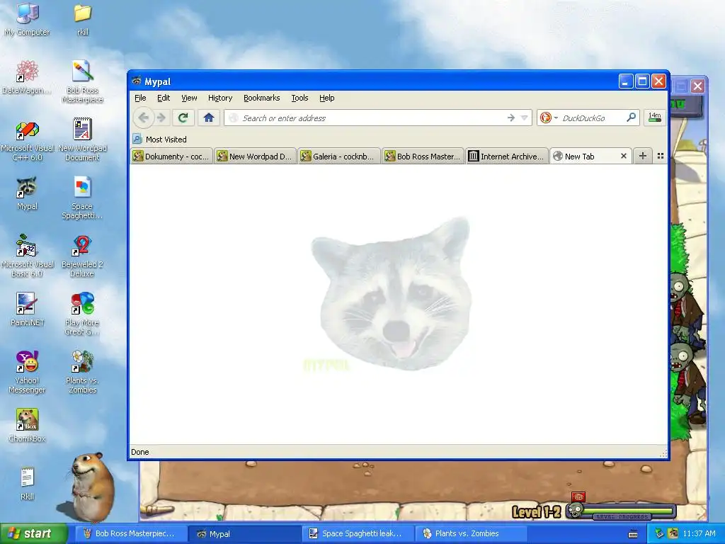
Task: Open the View menu
Action: 189,98
